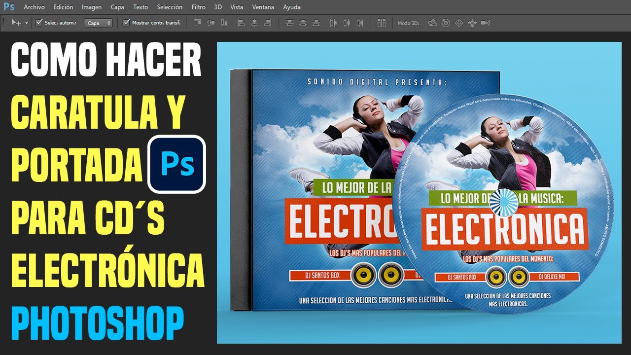Select the Move tool icon in options bar
631x355 pixels.
click(x=16, y=23)
